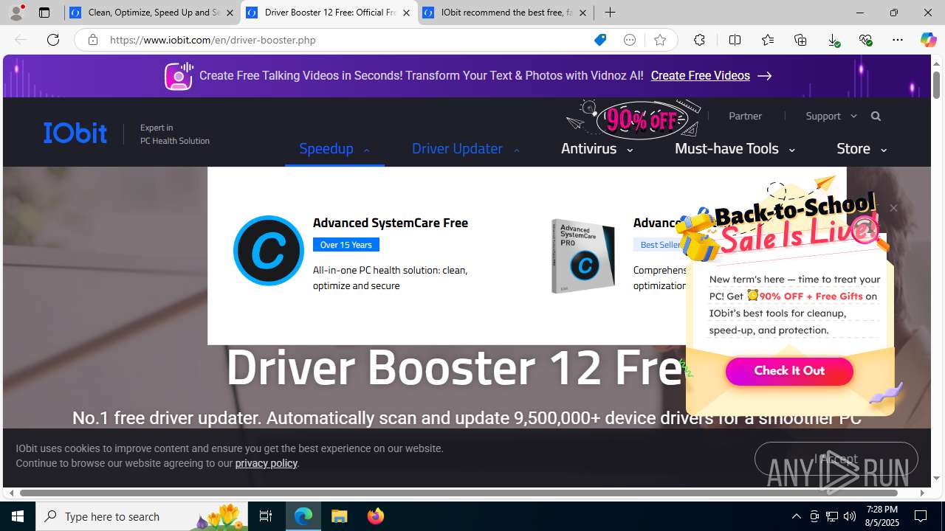Viewport: 945px width, 531px height.
Task: Open the Downloads icon
Action: tap(834, 40)
